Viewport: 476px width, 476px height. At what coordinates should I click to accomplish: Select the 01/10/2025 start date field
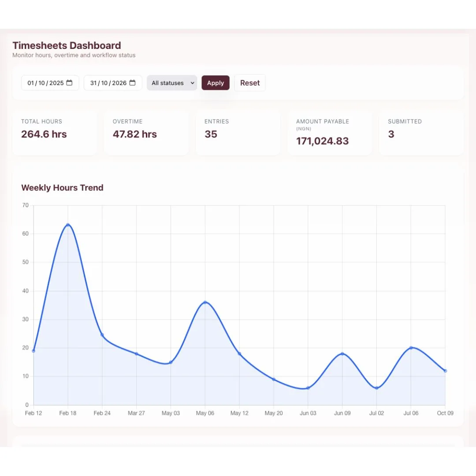(x=50, y=83)
